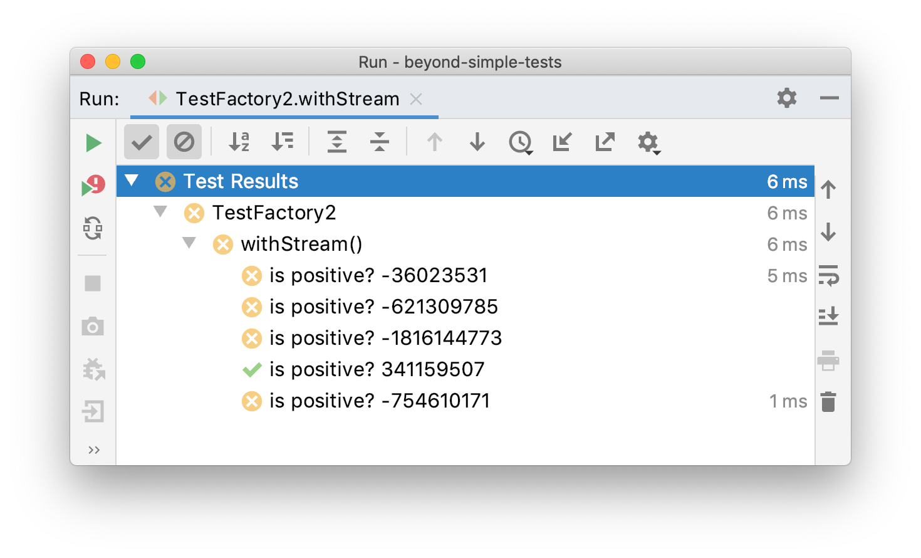Toggle auto-test rerun icon
This screenshot has width=921, height=558.
(93, 228)
